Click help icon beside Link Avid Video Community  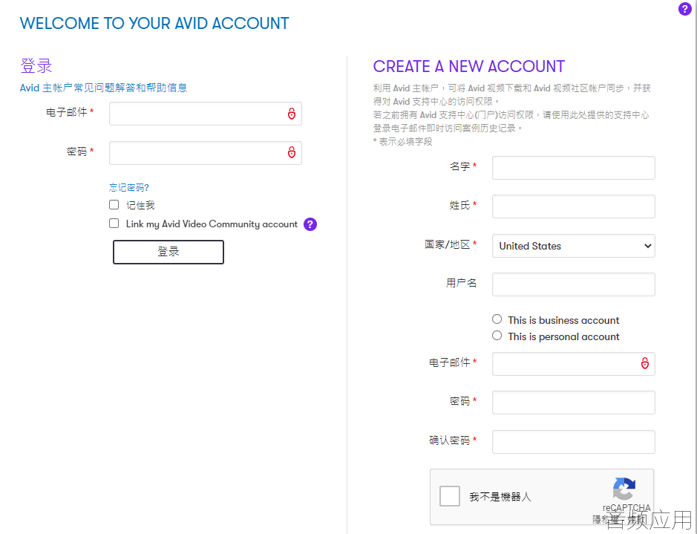coord(310,224)
